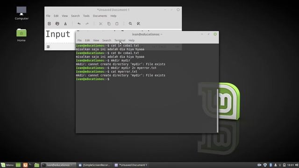
Task: Click the Bluetooth tray icon
Action: coord(271,165)
